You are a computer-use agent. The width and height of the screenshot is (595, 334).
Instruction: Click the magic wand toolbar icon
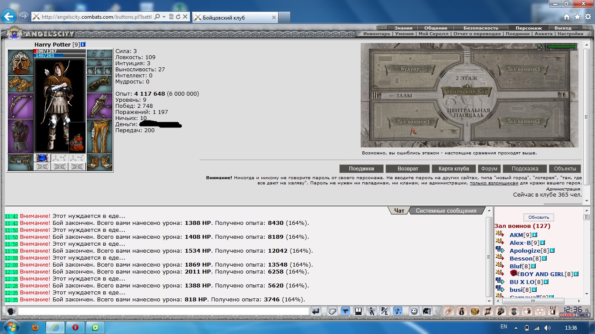pyautogui.click(x=449, y=311)
